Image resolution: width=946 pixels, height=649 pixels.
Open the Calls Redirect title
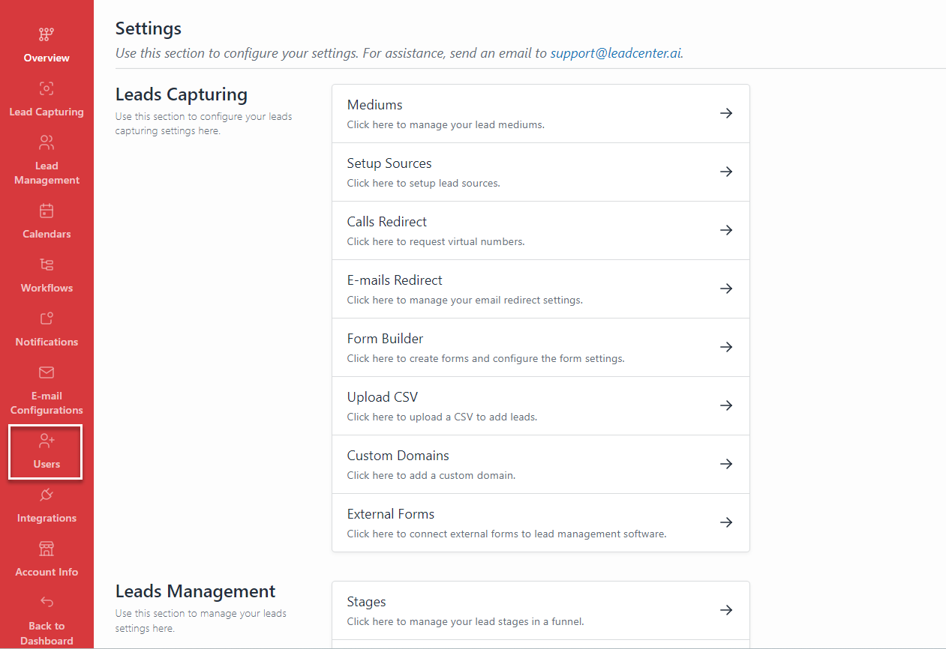[386, 222]
